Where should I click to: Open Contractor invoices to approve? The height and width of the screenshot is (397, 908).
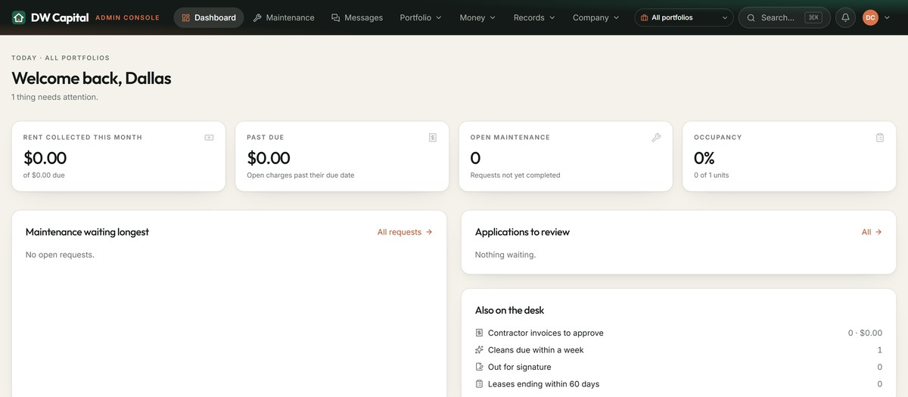tap(679, 333)
